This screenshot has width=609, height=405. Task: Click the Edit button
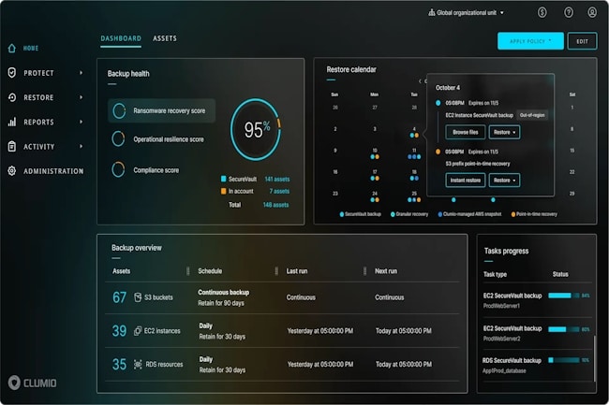[x=582, y=41]
